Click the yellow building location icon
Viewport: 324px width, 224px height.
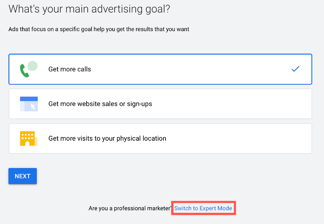[x=29, y=138]
